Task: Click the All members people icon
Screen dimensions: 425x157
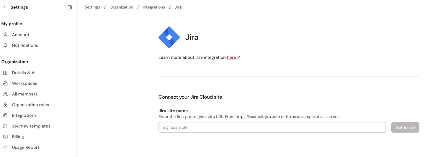Action: pos(5,94)
